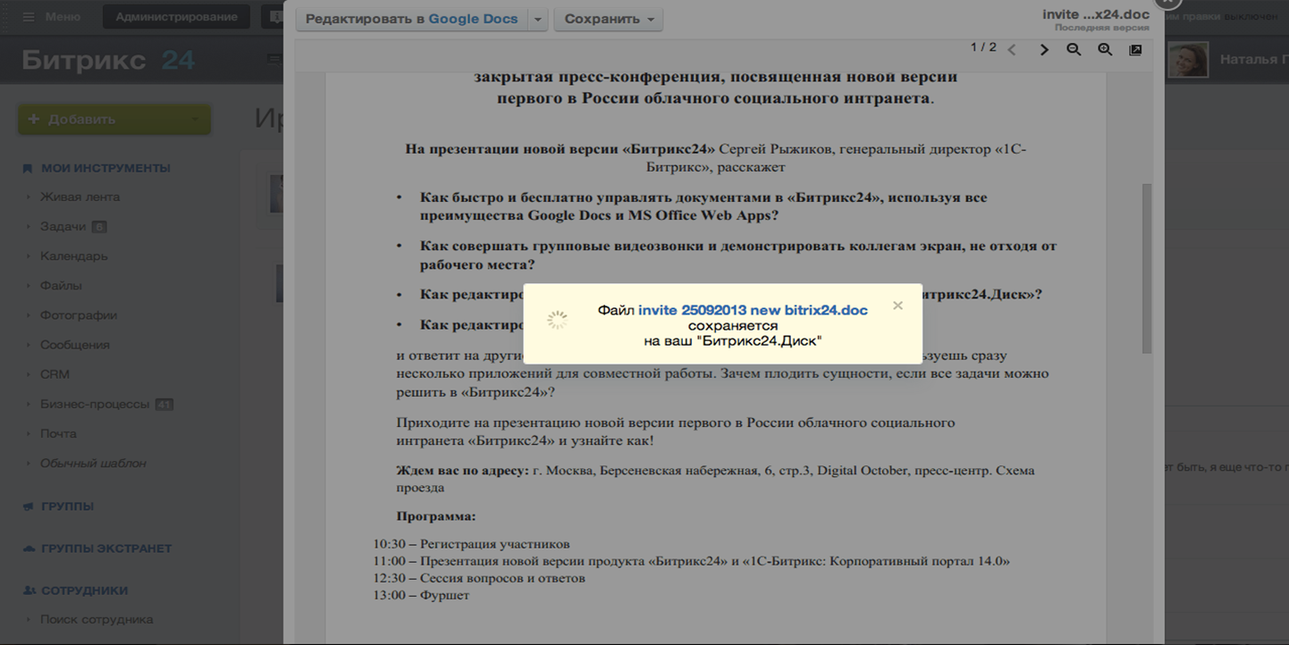Expand the 'СОТРУДНИКИ' section

pos(84,590)
